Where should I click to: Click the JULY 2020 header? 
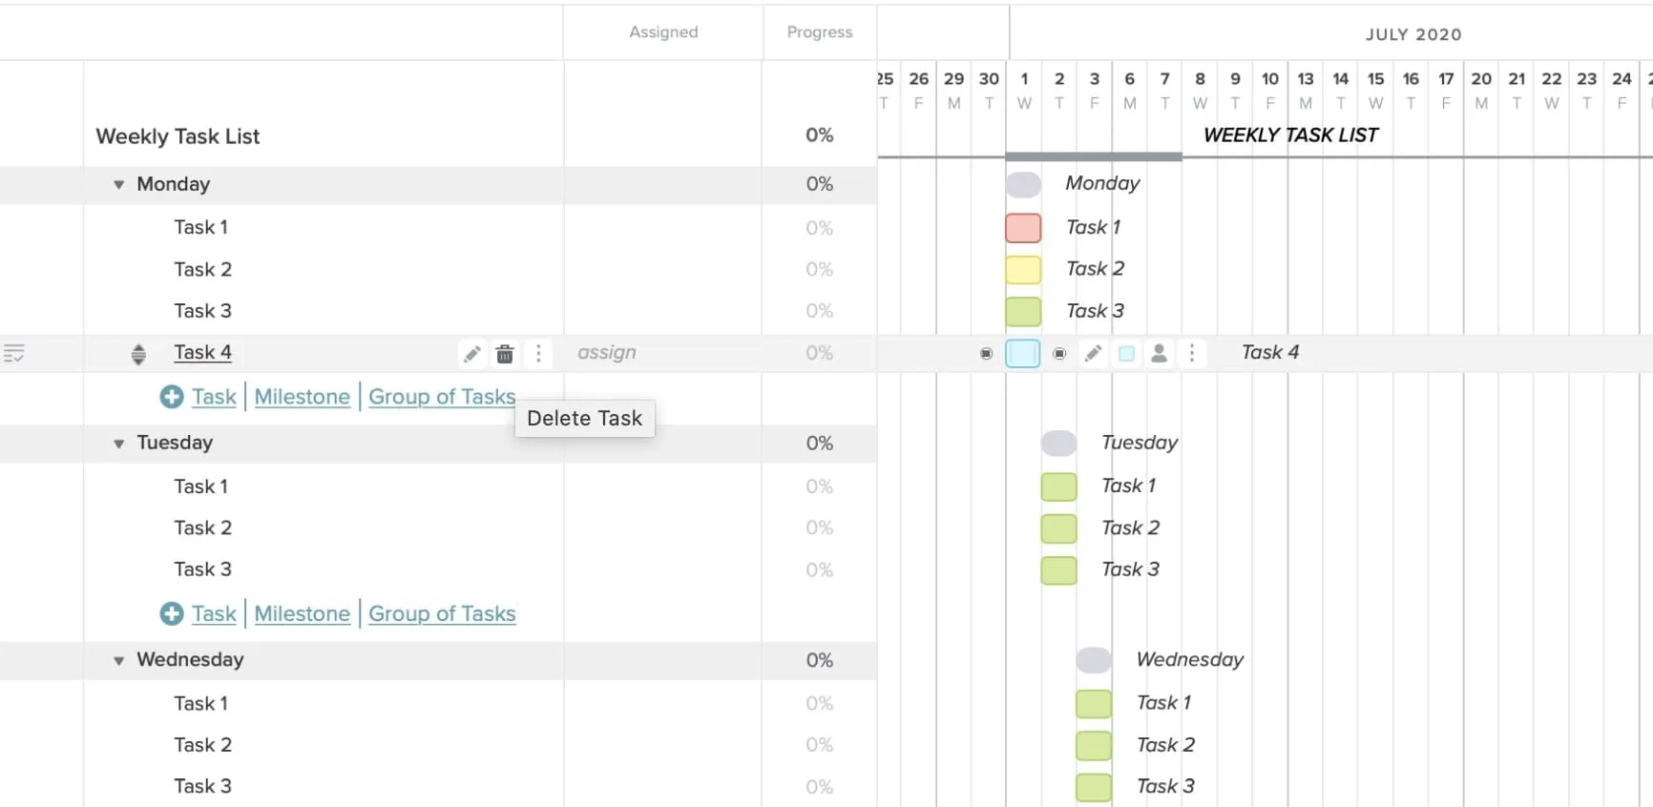click(x=1413, y=33)
